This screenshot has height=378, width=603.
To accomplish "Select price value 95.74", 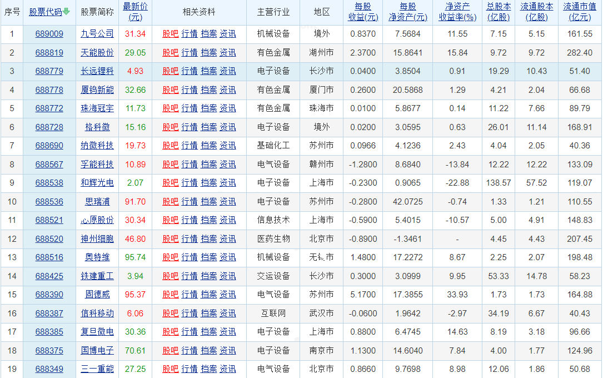I will pos(136,257).
